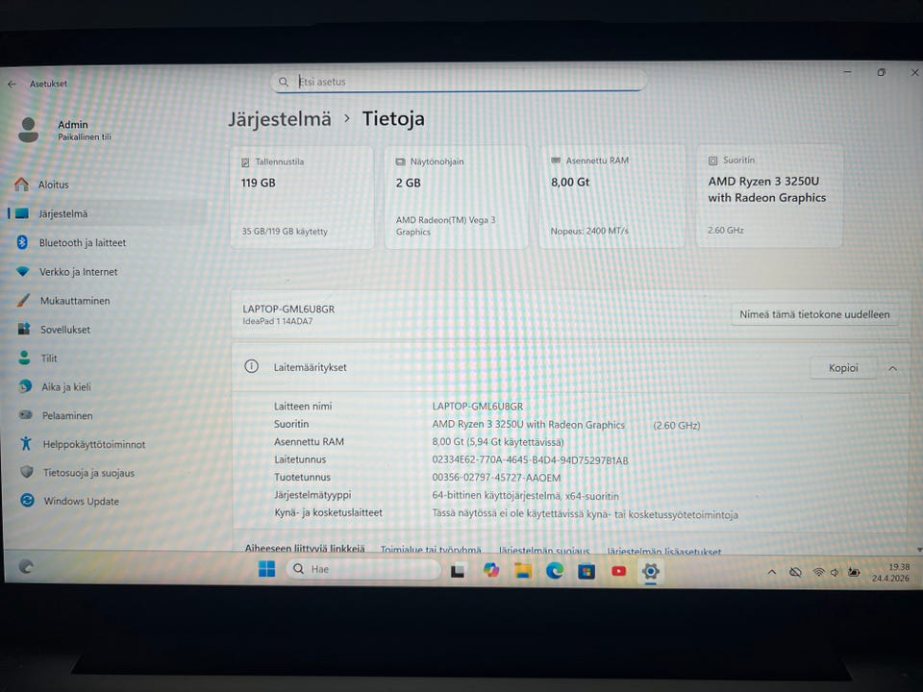Launch Copilot from the taskbar
The image size is (923, 692).
point(491,570)
